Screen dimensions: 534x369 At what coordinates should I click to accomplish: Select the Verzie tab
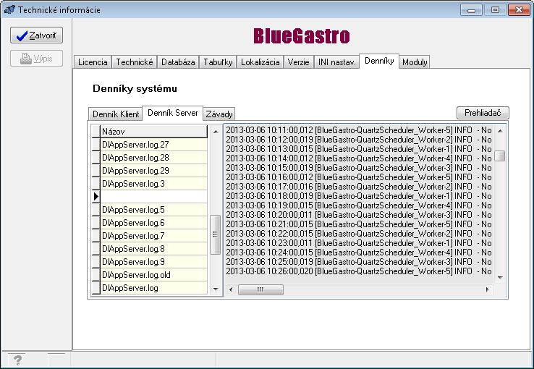pos(298,62)
